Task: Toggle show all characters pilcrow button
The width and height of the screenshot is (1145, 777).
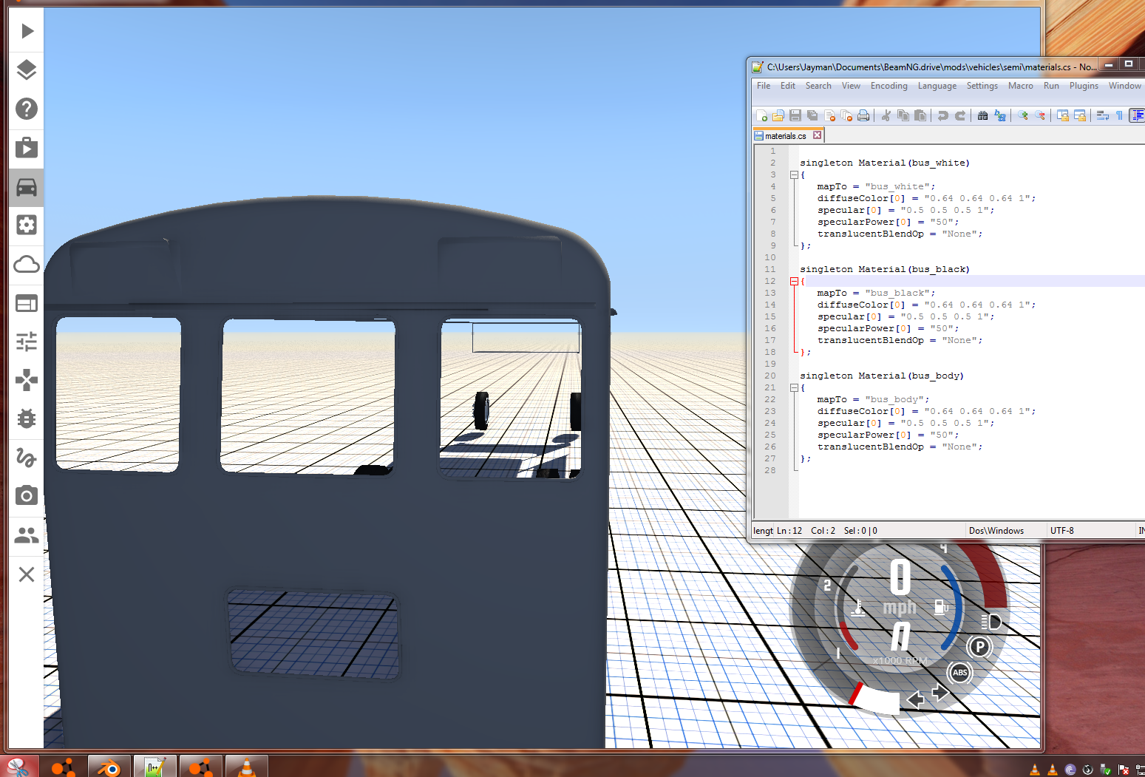Action: (1119, 115)
